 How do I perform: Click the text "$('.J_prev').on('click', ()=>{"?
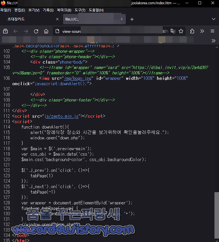(x=55, y=170)
